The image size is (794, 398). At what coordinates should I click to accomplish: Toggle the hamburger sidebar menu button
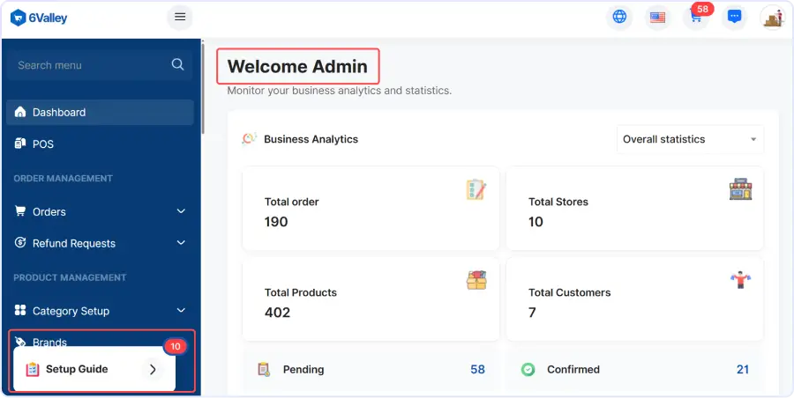pos(180,17)
